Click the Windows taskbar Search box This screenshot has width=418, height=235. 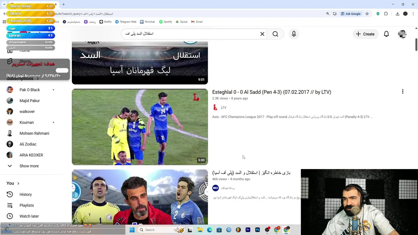[x=161, y=230]
